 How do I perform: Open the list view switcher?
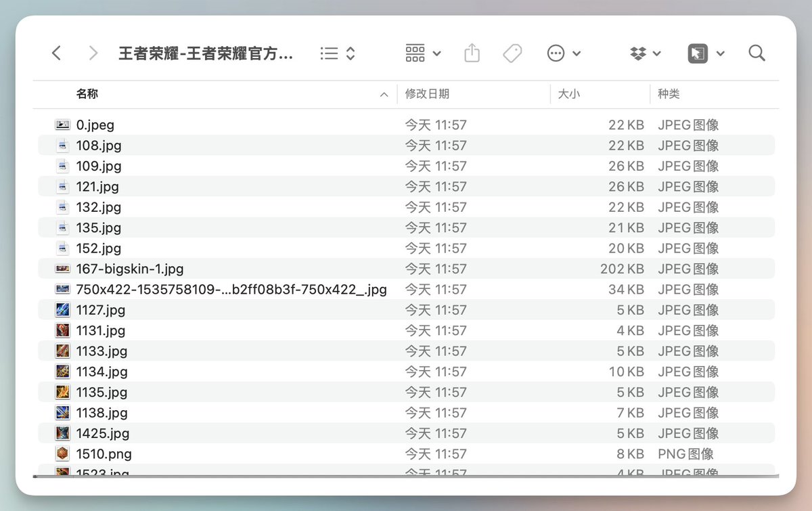coord(338,53)
